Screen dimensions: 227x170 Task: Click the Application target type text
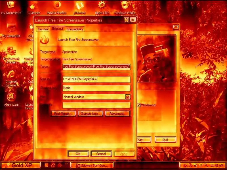pyautogui.click(x=70, y=52)
